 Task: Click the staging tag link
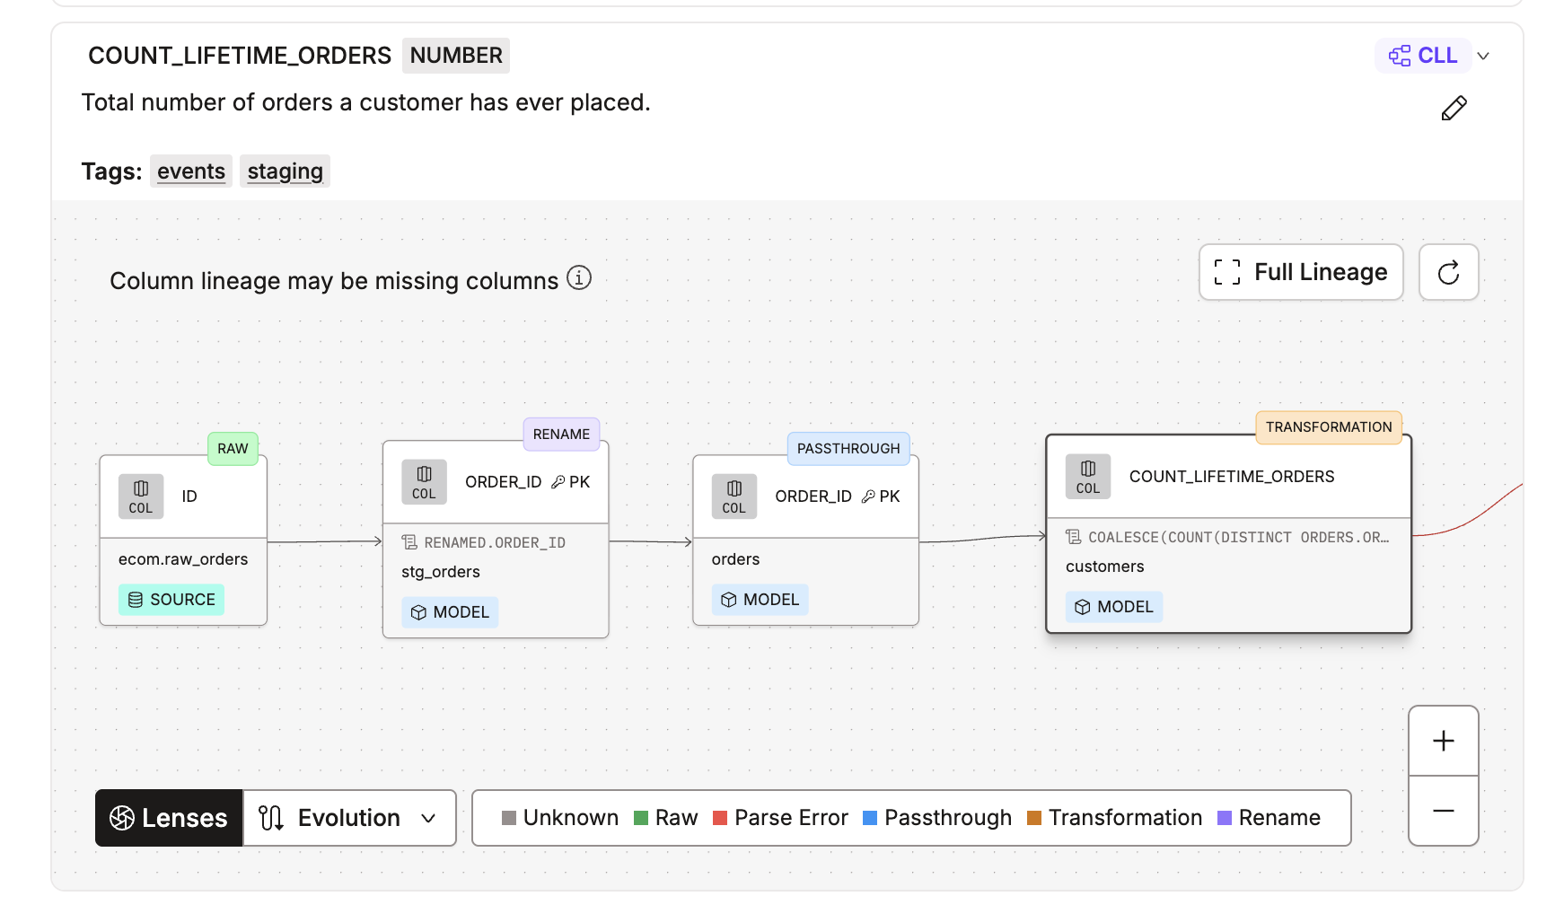[285, 171]
